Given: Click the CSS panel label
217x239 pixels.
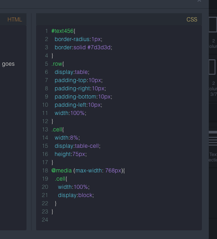Looking at the screenshot, I should [192, 20].
